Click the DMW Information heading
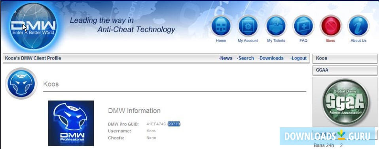Screen dimensions: 379x149 click(x=134, y=111)
